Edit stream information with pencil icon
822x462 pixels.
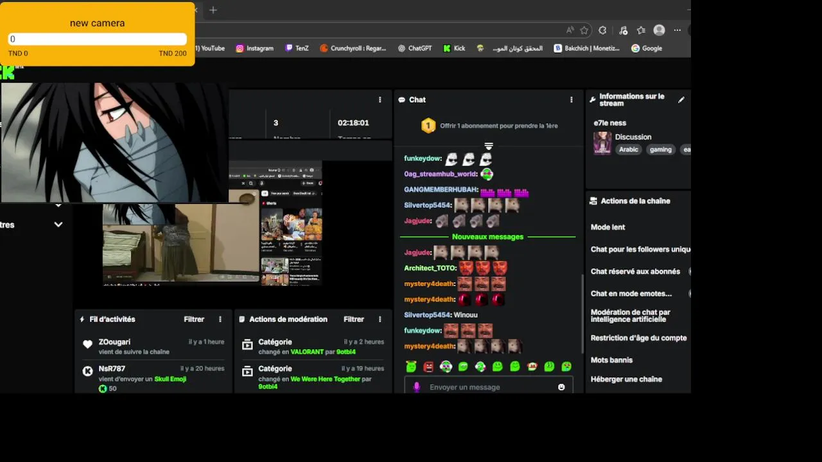pyautogui.click(x=681, y=99)
